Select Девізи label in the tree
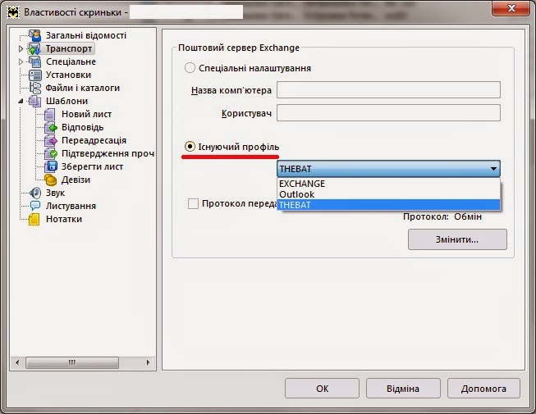 coord(76,180)
